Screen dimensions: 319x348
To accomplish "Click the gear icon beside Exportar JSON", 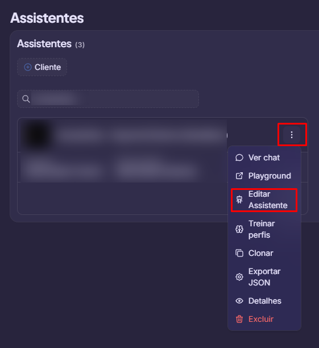I will click(239, 277).
